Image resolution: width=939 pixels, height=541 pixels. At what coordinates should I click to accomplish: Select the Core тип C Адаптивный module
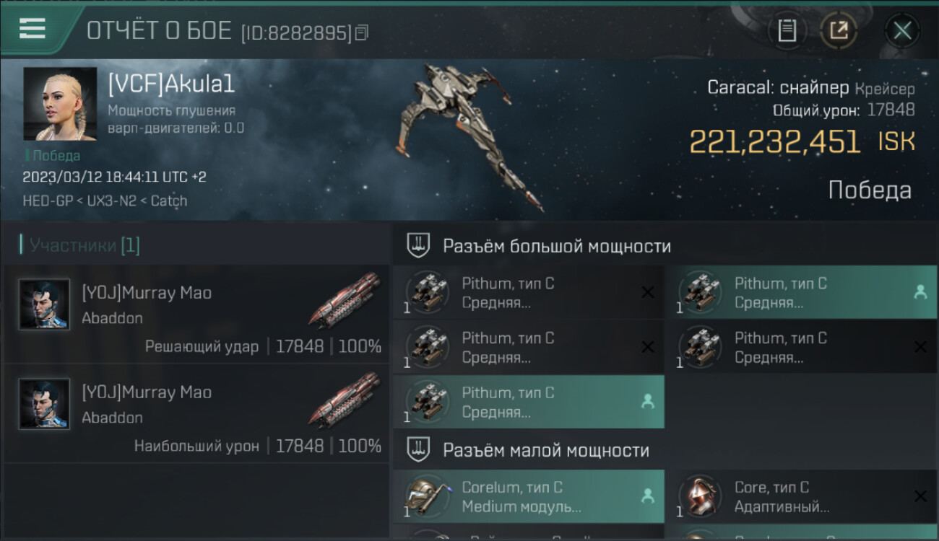[801, 497]
